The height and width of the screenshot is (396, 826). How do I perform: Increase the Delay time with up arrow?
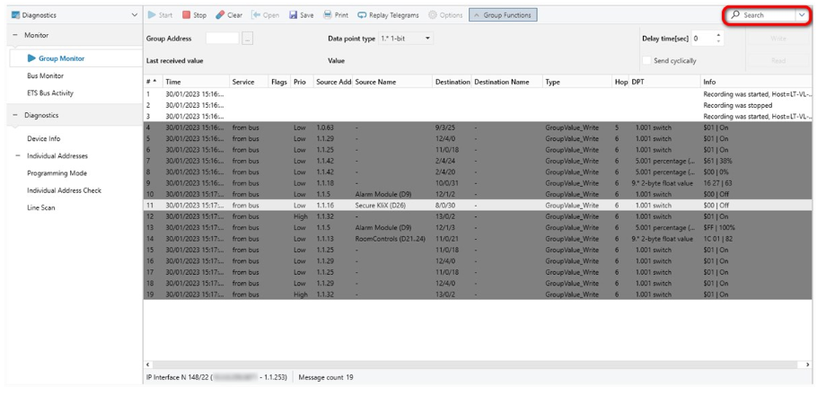point(718,35)
